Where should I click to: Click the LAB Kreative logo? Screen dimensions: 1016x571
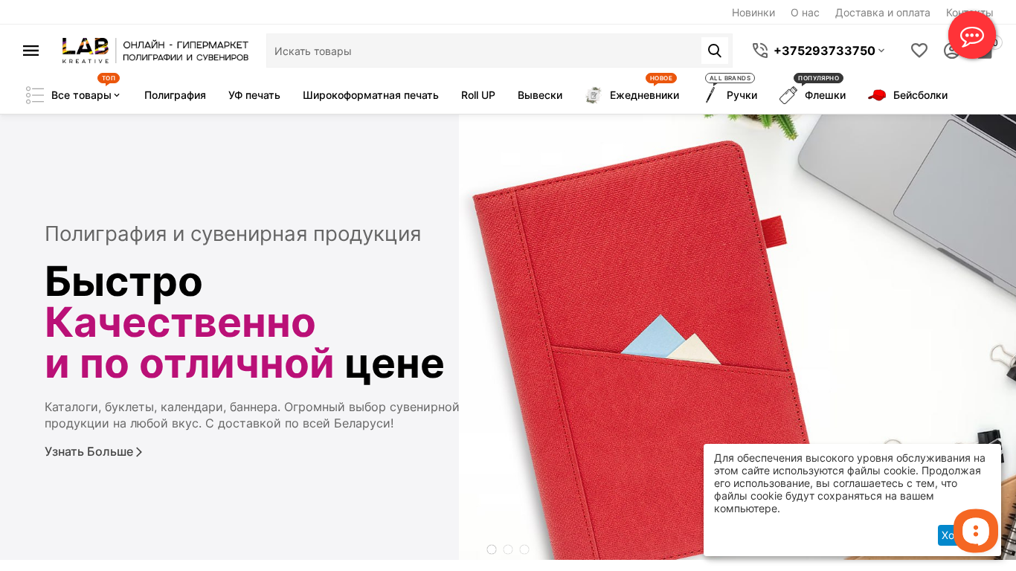155,51
